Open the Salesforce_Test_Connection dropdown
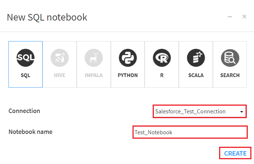 [195, 112]
